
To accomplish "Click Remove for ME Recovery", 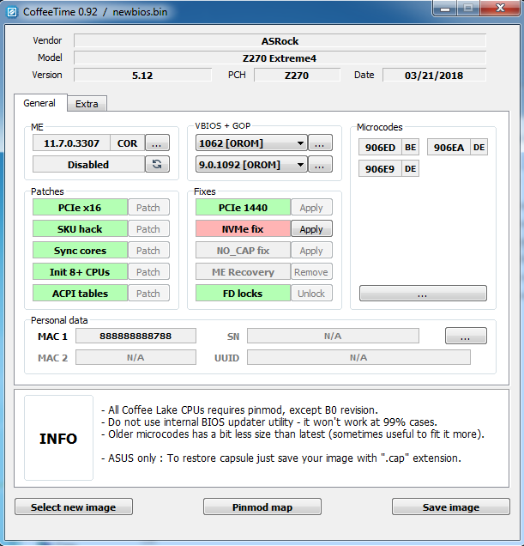I will pyautogui.click(x=311, y=272).
